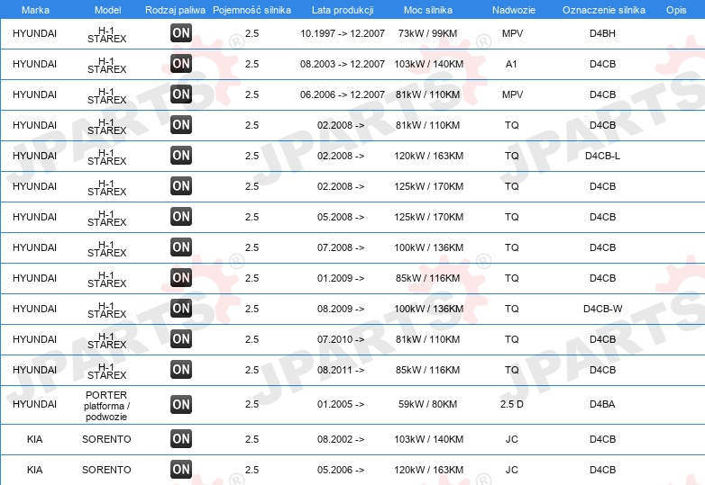Select the A1 body cell
This screenshot has height=485, width=705.
click(x=511, y=64)
